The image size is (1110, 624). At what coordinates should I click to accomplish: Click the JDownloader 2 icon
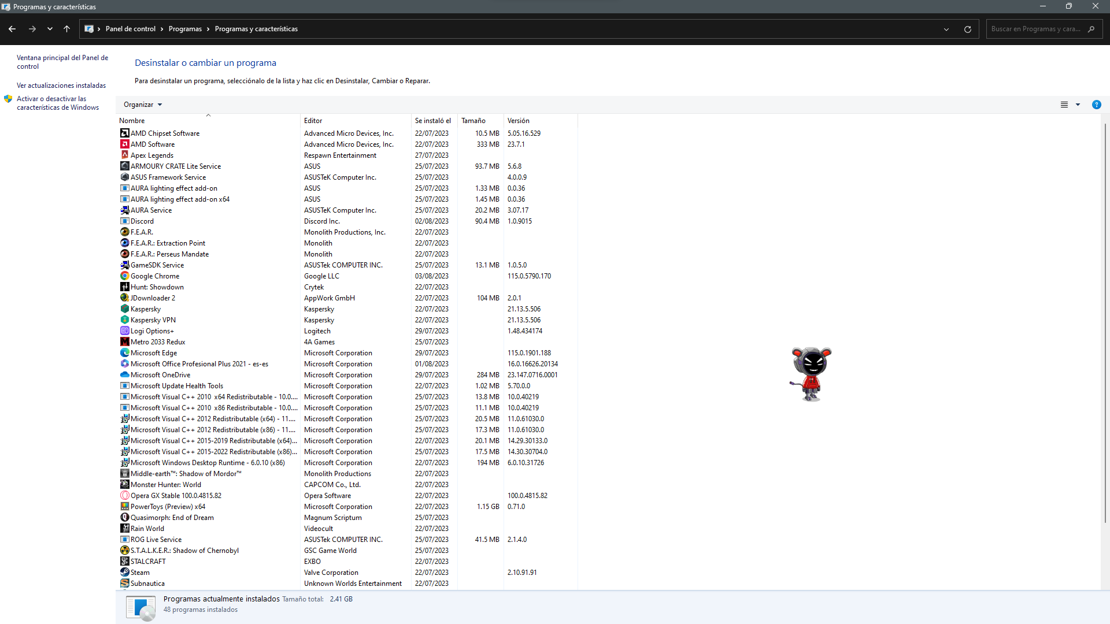(124, 298)
